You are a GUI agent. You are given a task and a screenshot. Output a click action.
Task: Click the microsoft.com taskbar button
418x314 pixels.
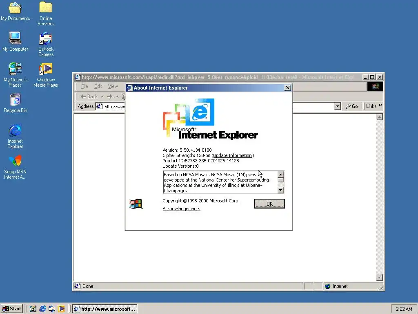click(x=105, y=309)
